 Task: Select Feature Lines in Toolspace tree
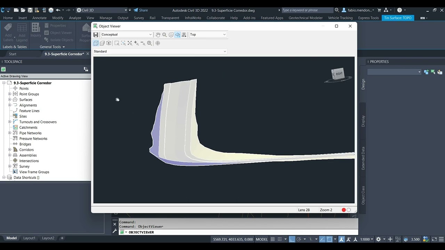(29, 111)
